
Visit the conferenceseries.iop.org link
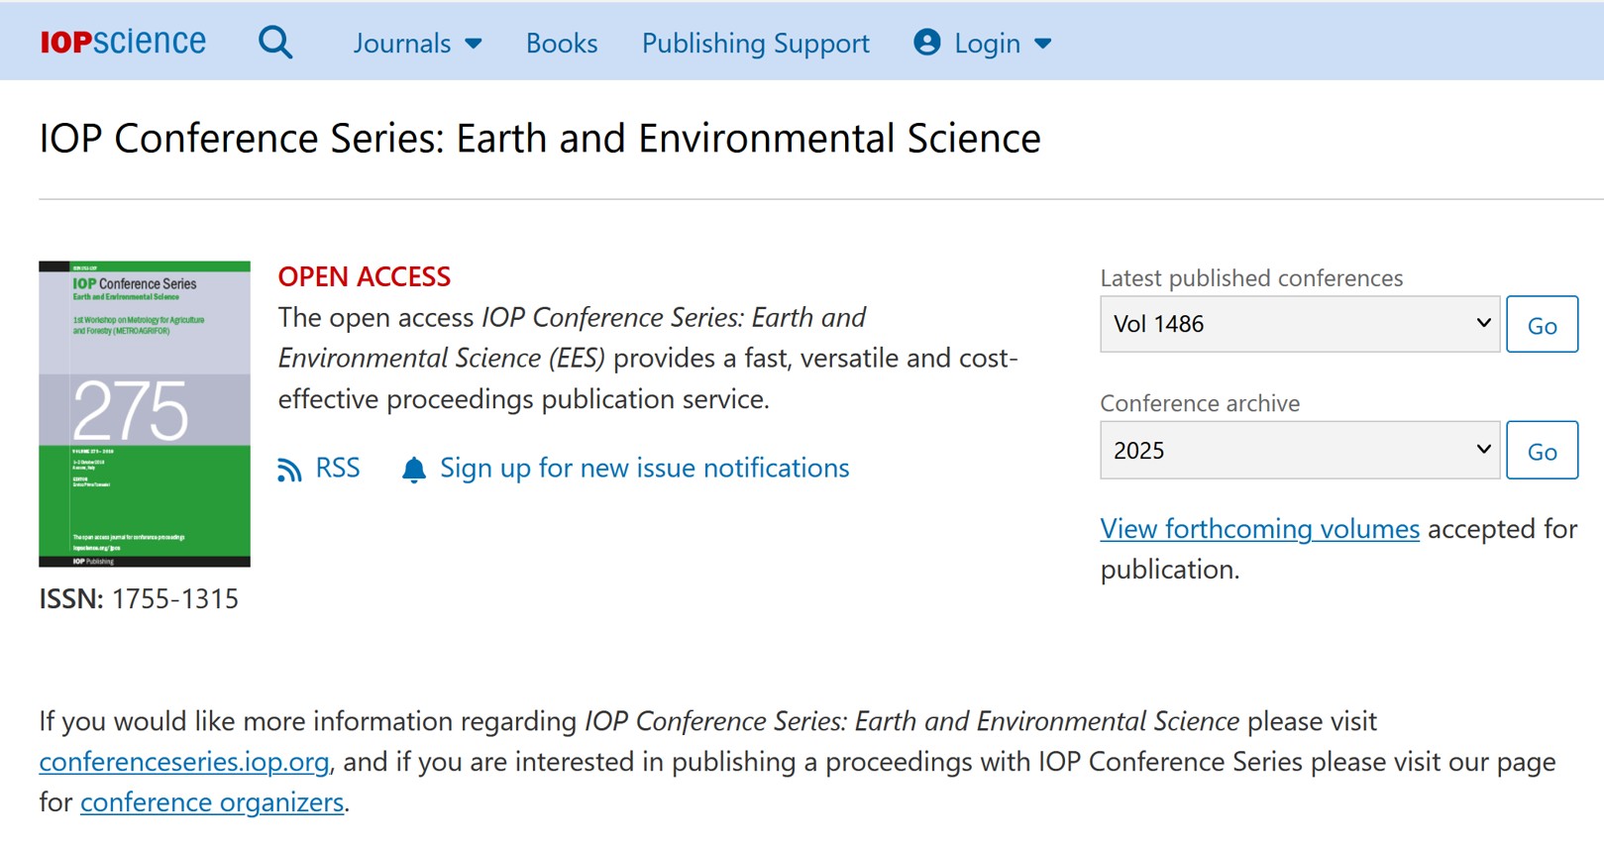(184, 762)
